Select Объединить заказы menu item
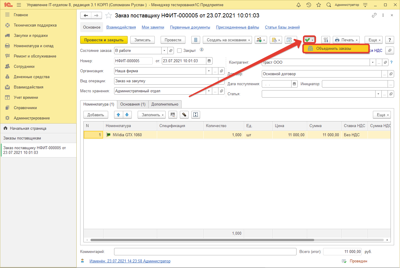Image resolution: width=400 pixels, height=268 pixels. point(333,49)
